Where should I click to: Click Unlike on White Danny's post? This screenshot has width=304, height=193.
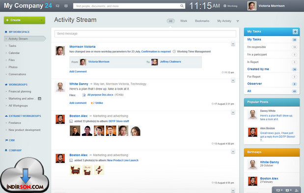click(99, 103)
